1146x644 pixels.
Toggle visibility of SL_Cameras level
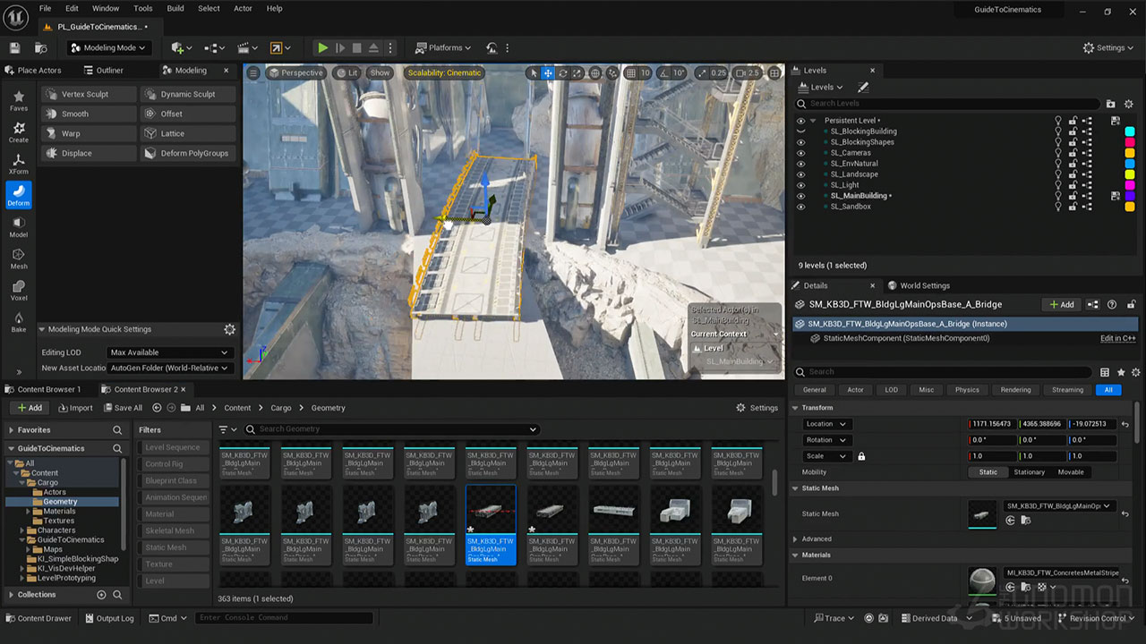pos(801,153)
